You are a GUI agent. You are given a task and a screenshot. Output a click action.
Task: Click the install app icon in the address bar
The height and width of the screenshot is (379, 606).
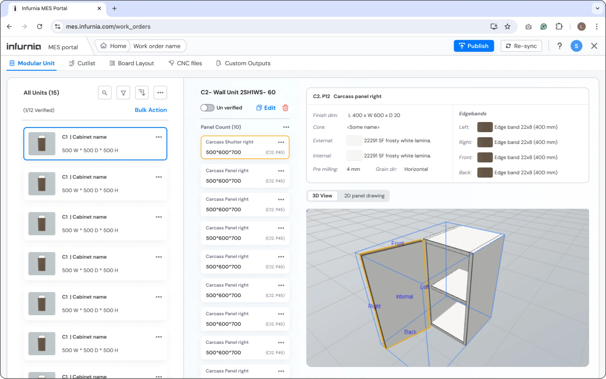pyautogui.click(x=494, y=26)
